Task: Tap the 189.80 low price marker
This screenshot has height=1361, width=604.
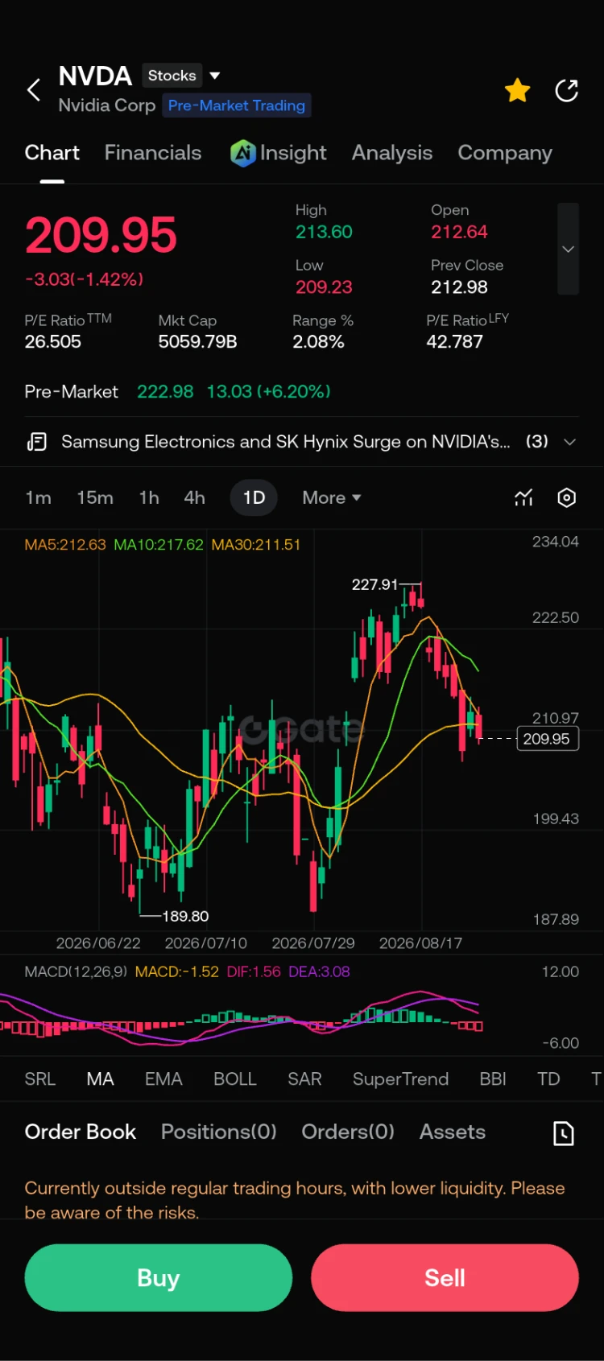Action: click(x=185, y=916)
